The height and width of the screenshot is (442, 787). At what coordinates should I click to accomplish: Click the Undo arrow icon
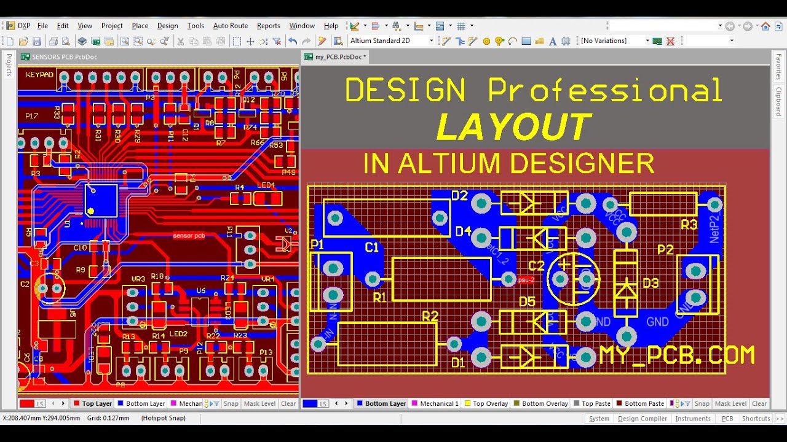[x=293, y=41]
